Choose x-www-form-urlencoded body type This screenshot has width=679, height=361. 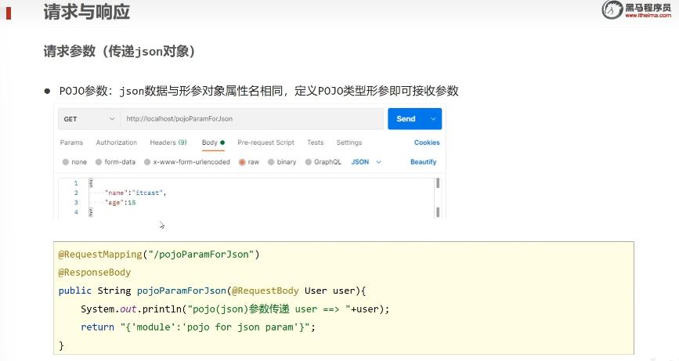tap(186, 162)
